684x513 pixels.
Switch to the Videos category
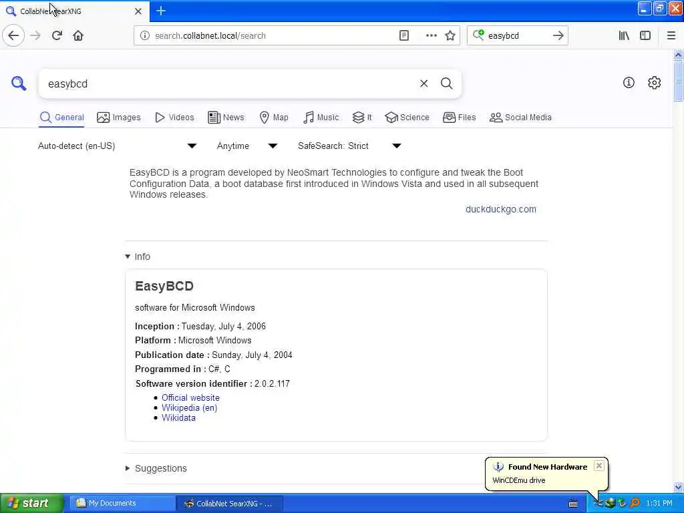point(174,118)
